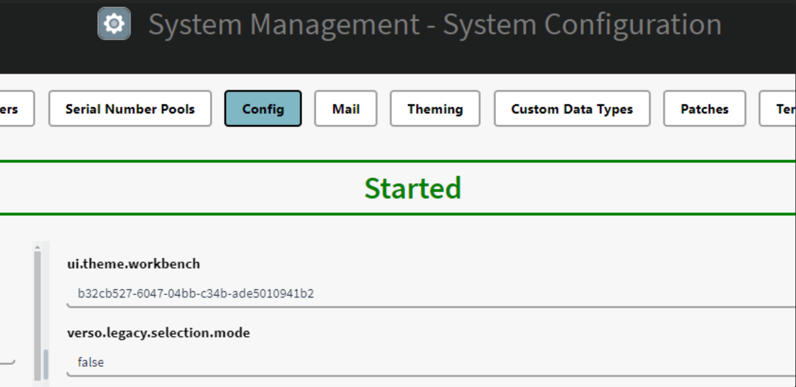Go to the Theming tab
The image size is (796, 387).
click(x=435, y=109)
